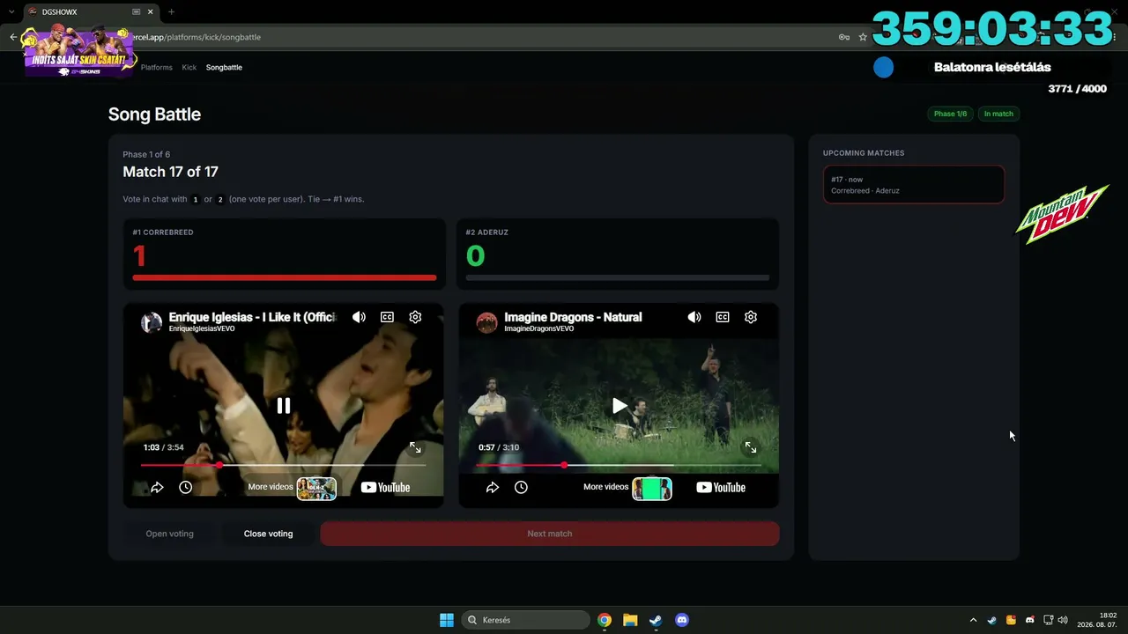Seek on Enrique Iglesias video progress bar
The image size is (1128, 634).
pos(283,465)
